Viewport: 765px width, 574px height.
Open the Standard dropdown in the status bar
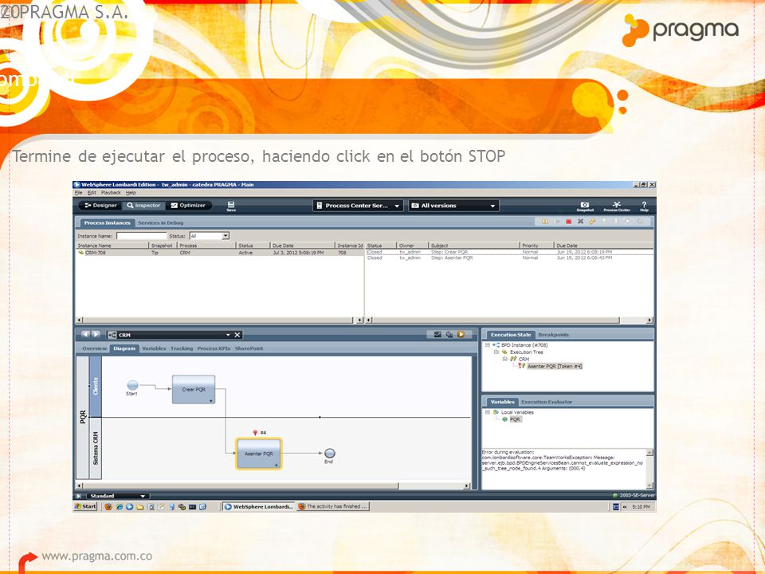117,496
